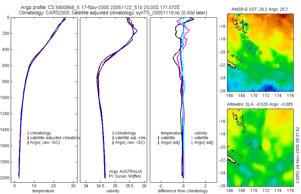301x194 pixels.
Task: Click the 'PI: Susan Wijffels' text
Action: coord(125,176)
